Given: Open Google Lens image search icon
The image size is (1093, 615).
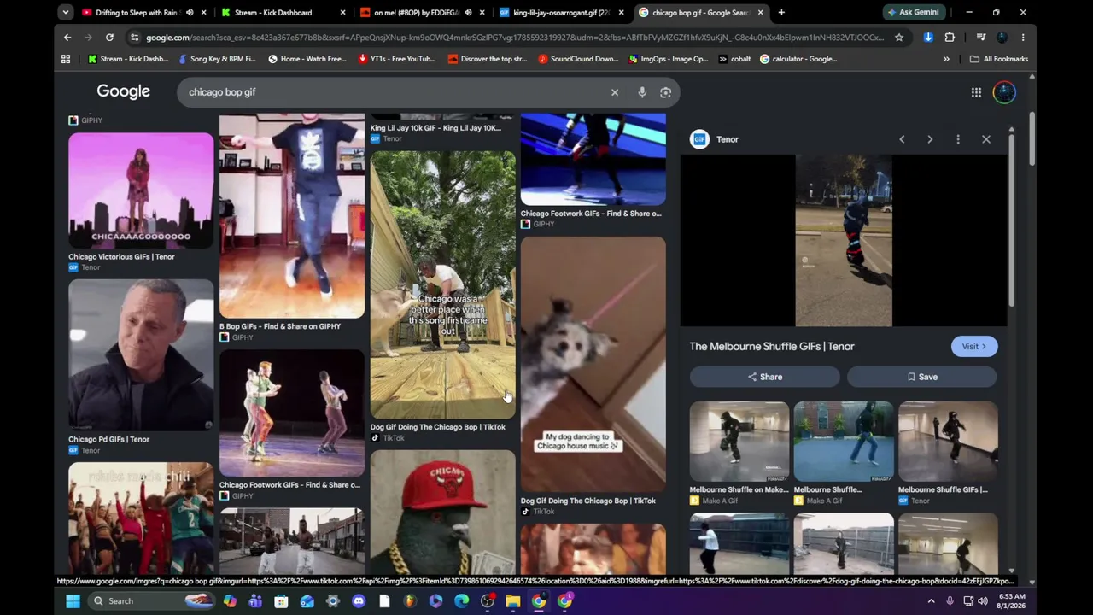Looking at the screenshot, I should tap(665, 92).
